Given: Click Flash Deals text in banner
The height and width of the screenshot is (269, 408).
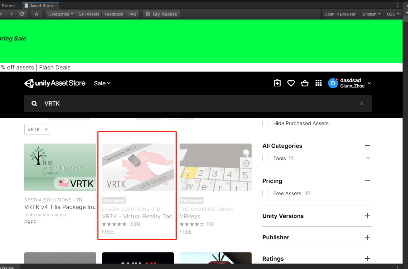Looking at the screenshot, I should tap(55, 67).
